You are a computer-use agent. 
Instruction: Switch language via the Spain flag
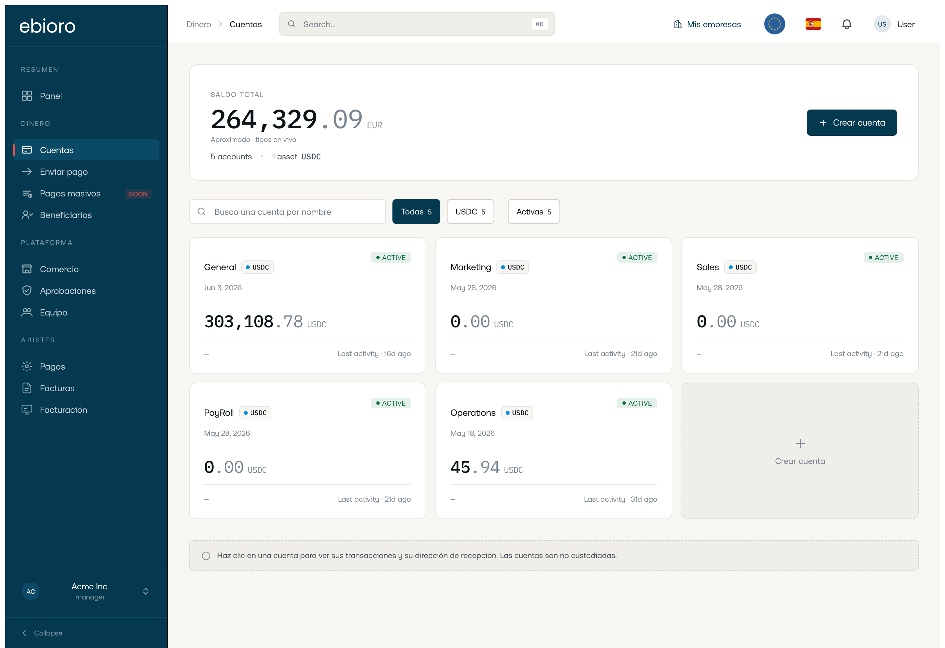[813, 24]
